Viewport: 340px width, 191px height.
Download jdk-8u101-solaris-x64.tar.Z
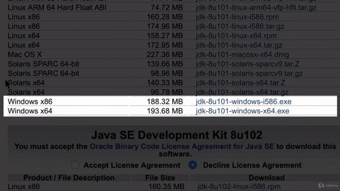240,83
